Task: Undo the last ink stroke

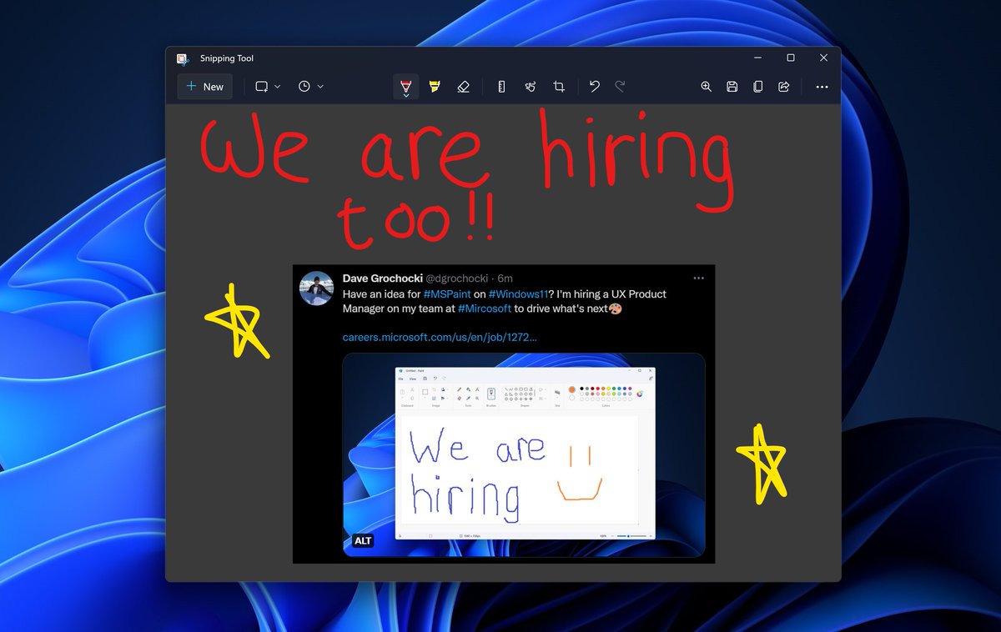Action: tap(595, 87)
